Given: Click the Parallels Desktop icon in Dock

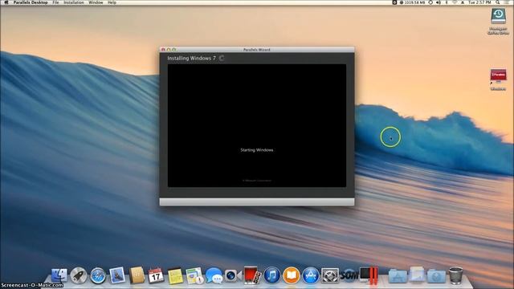Looking at the screenshot, I should point(369,275).
